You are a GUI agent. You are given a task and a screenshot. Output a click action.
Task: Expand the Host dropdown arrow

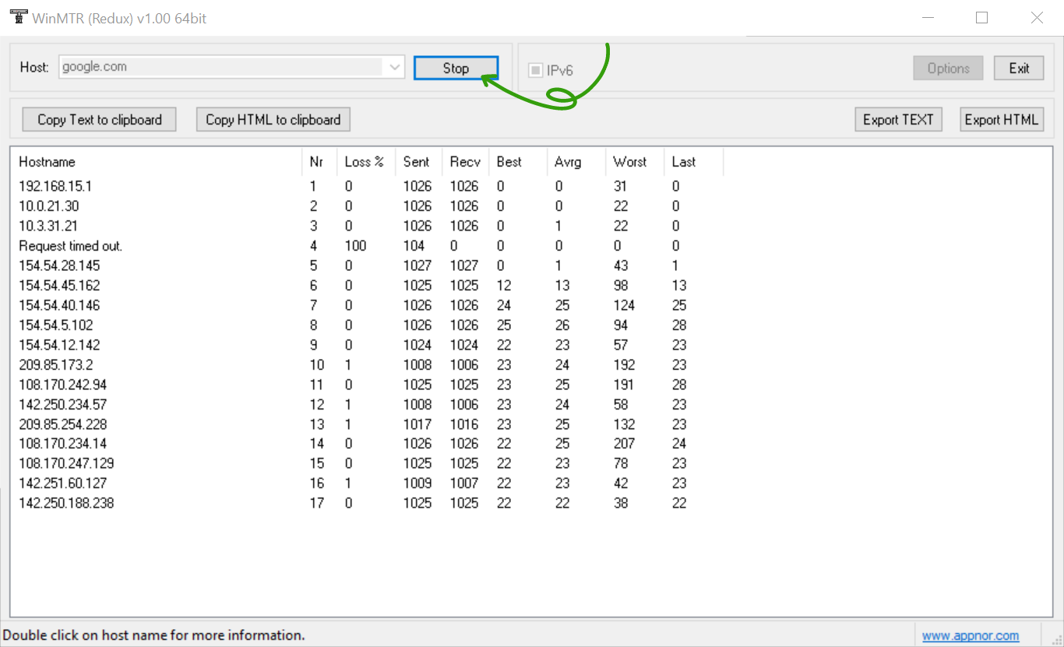(x=395, y=68)
